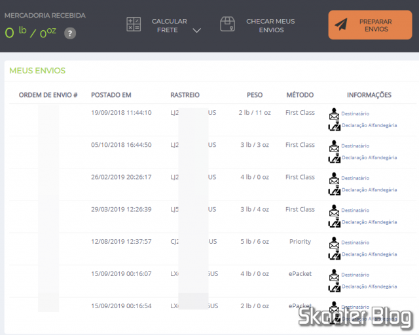Viewport: 419px width, 335px height.
Task: Open Destinatário link for 12/08/2019 shipment
Action: click(x=355, y=243)
